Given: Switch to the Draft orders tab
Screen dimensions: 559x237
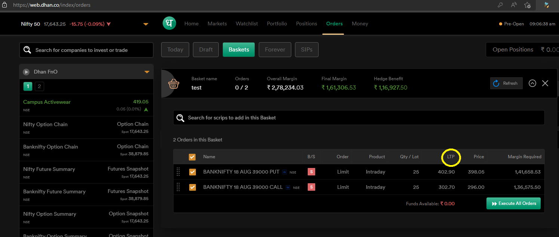Looking at the screenshot, I should [206, 50].
